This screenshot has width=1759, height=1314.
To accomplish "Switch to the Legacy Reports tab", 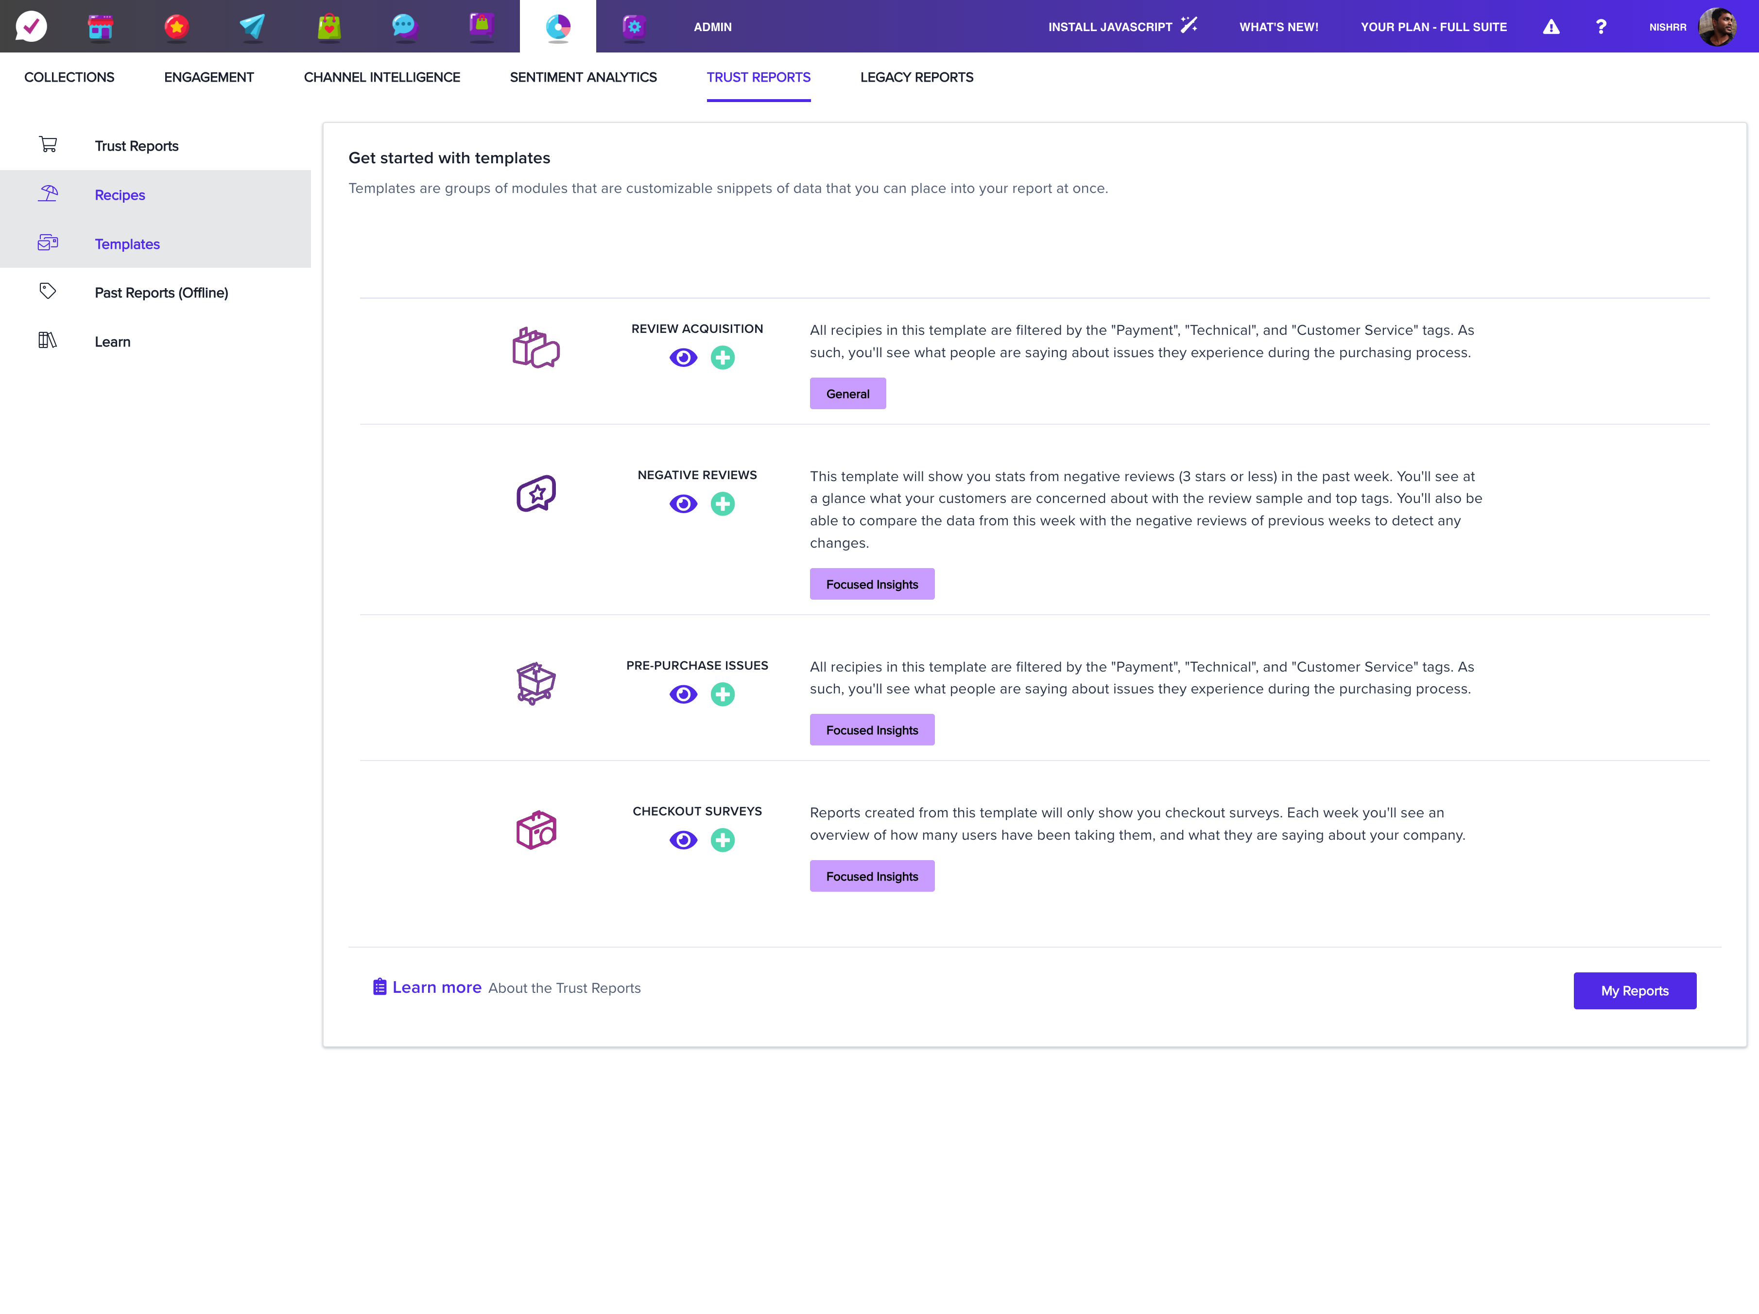I will click(x=916, y=77).
